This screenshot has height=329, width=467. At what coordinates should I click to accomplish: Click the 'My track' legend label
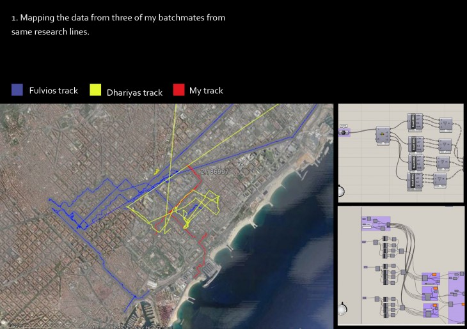point(206,91)
